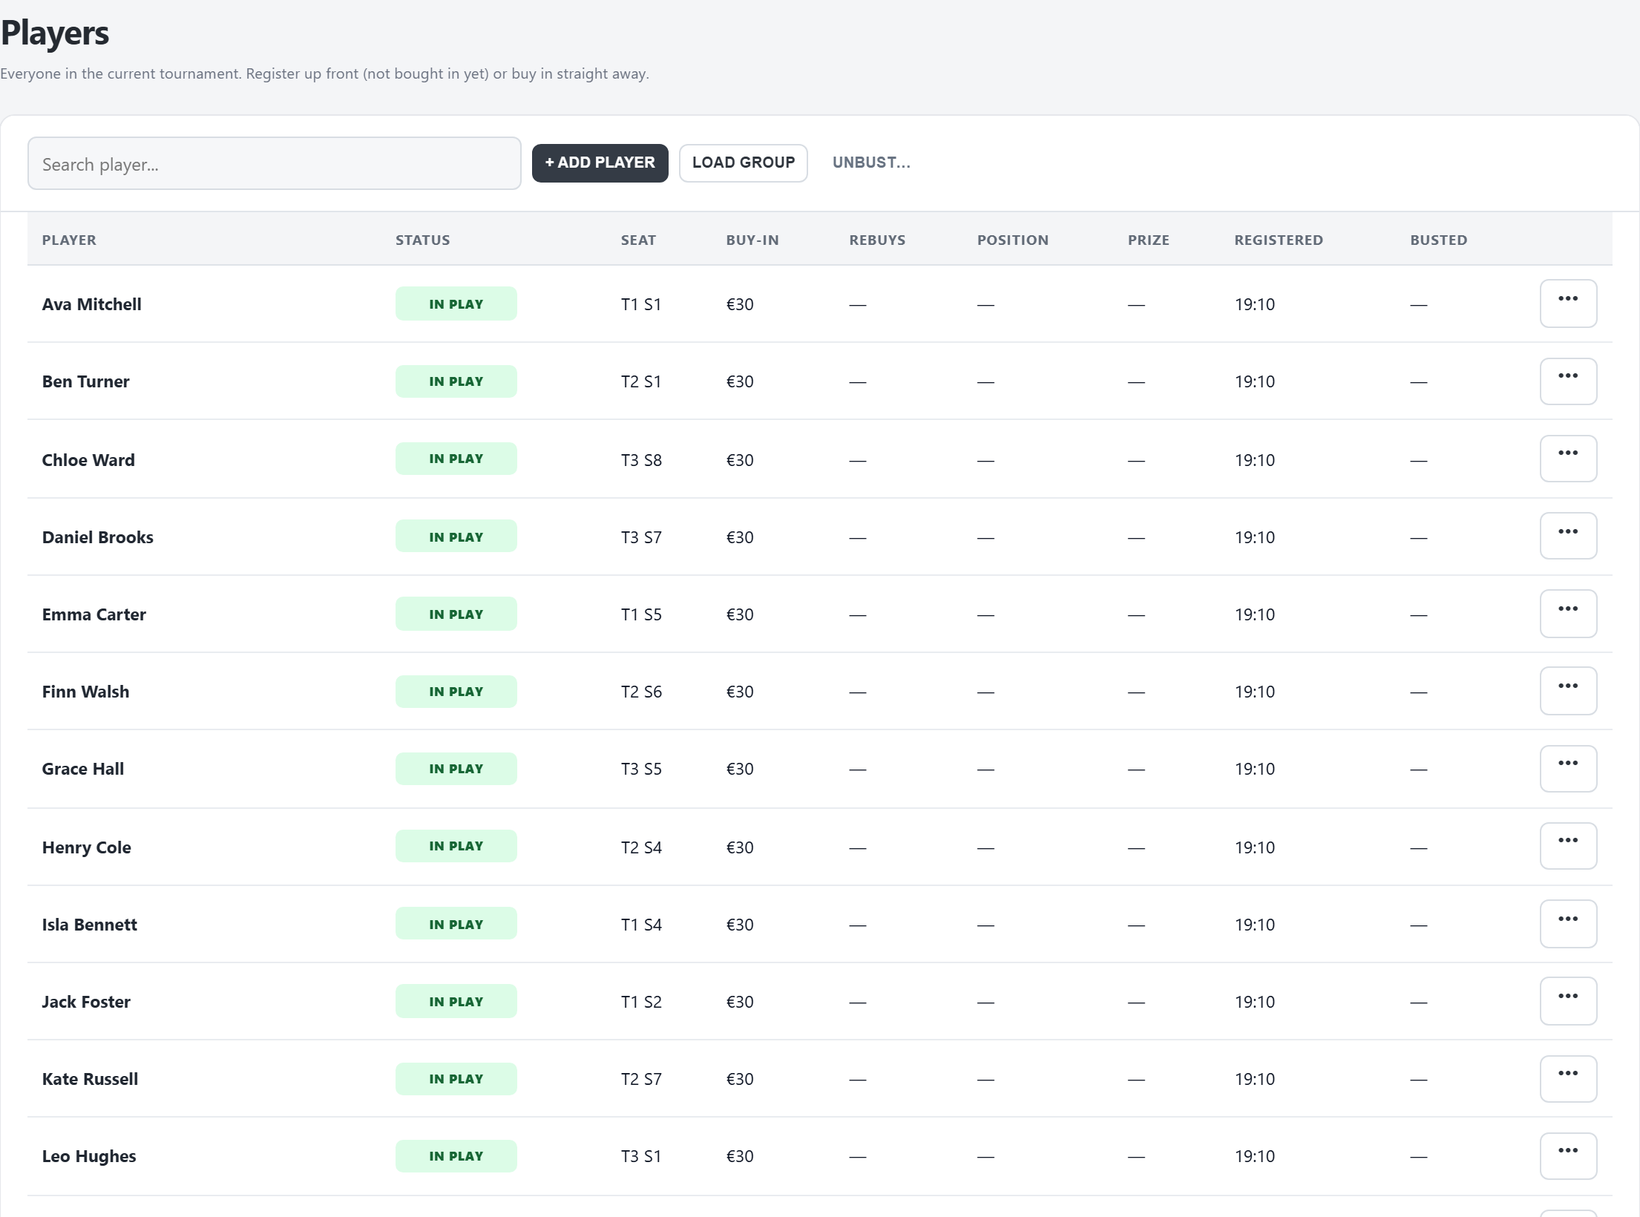1640x1217 pixels.
Task: Select the Ava Mitchell player name
Action: [x=91, y=304]
